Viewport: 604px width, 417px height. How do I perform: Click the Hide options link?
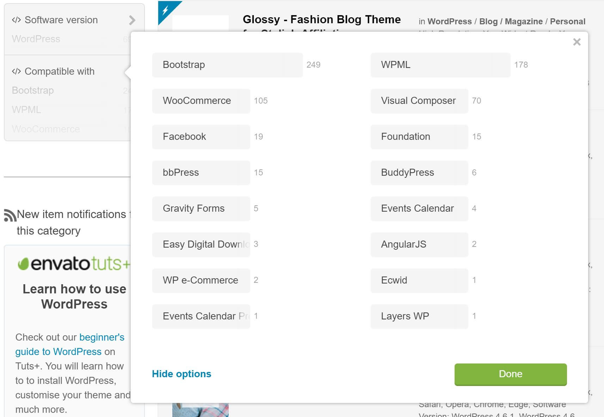181,374
